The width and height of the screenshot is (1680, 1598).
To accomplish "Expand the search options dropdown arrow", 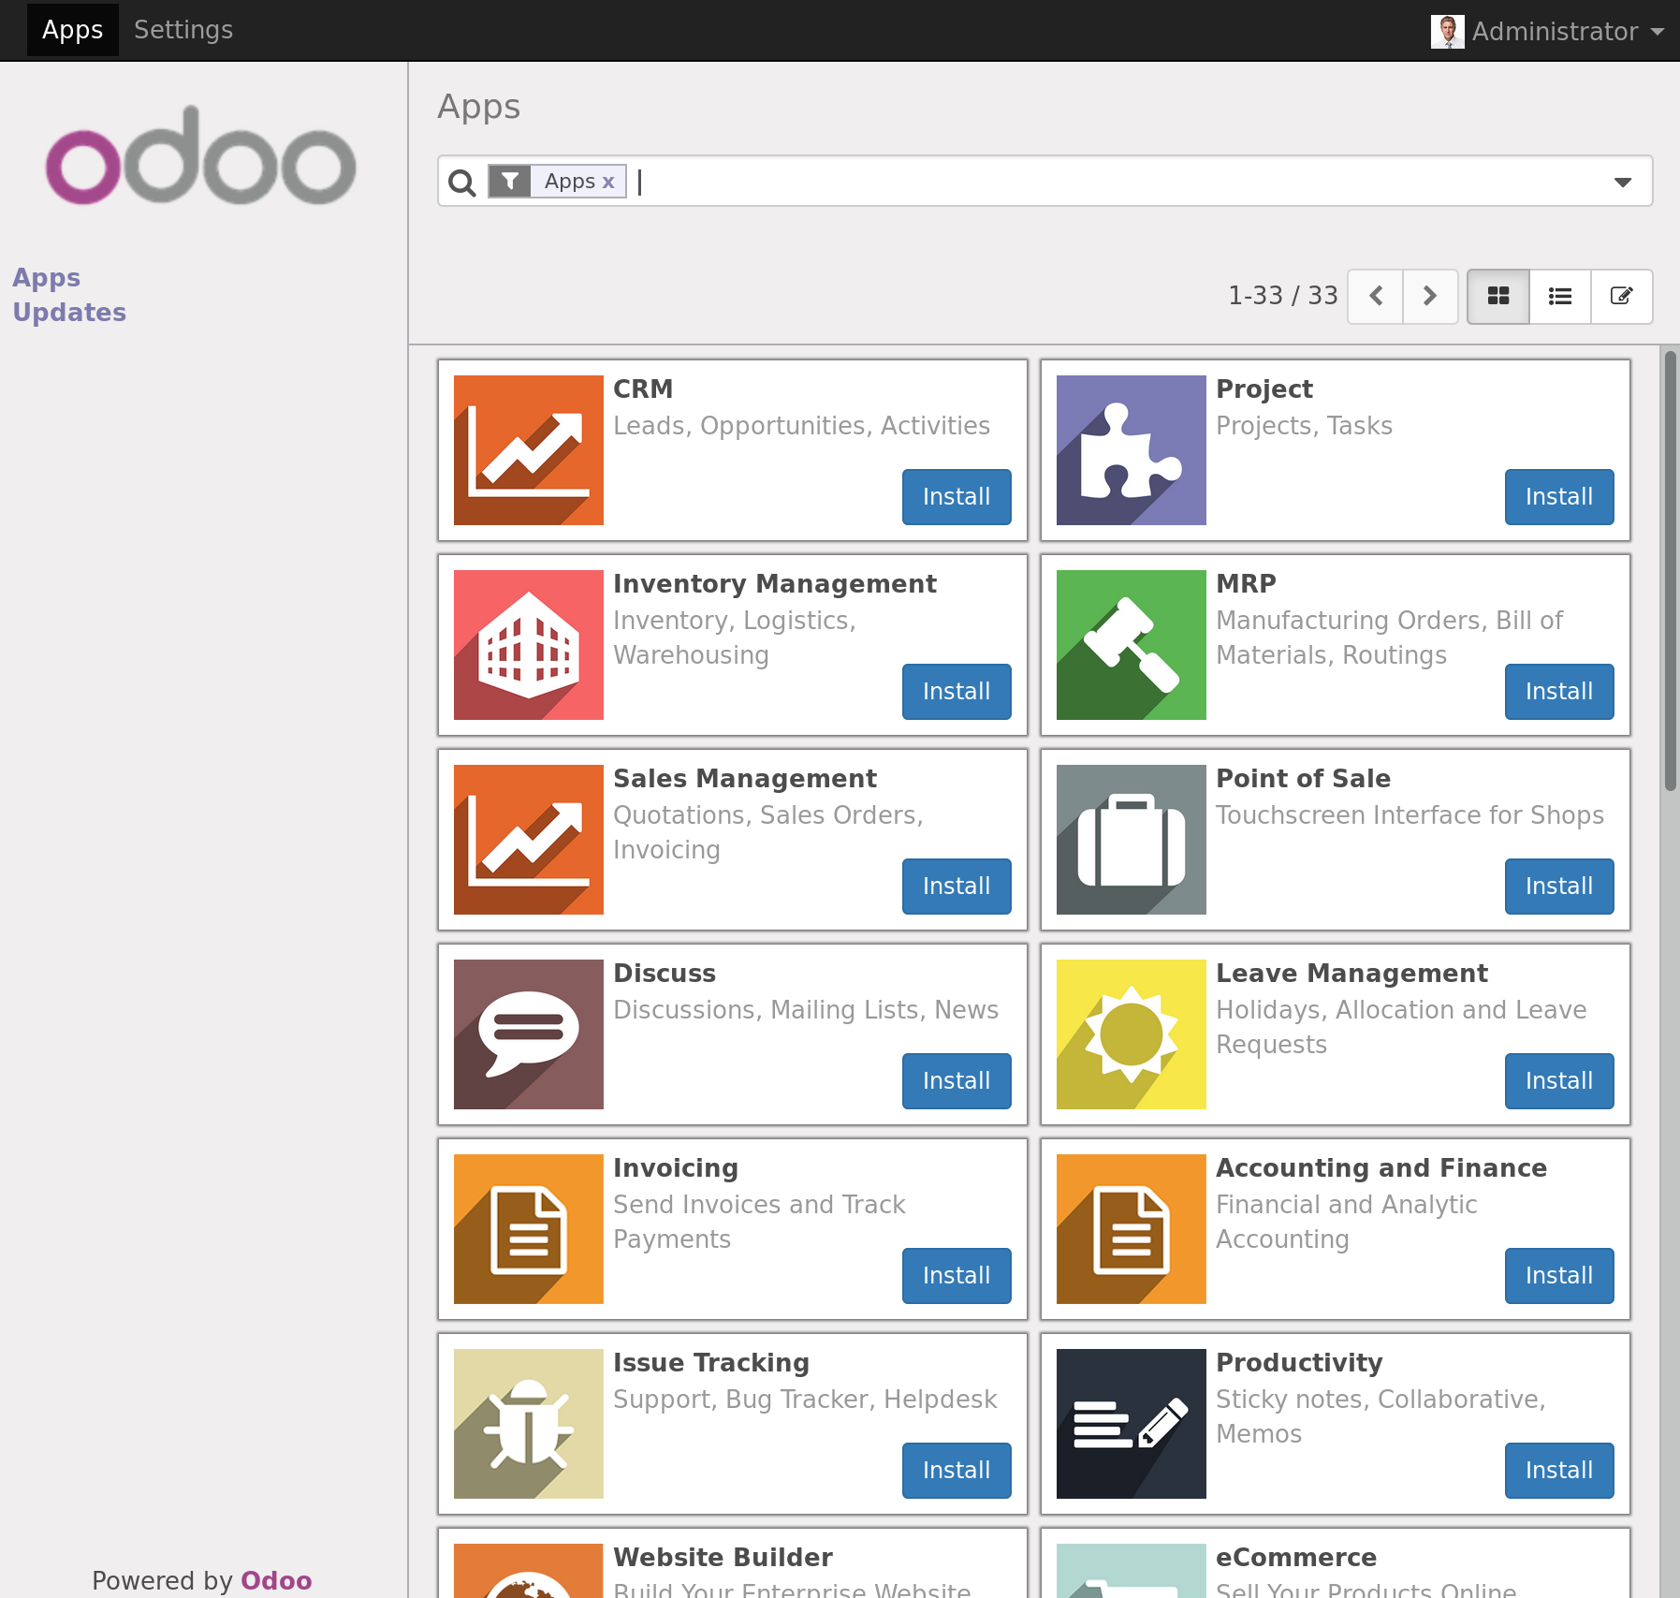I will click(x=1622, y=182).
